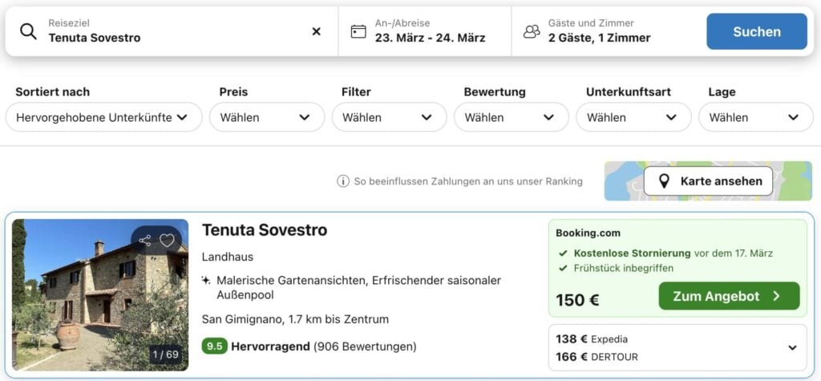Click the info icon beside ranking notice
Viewport: 821px width, 381px height.
pos(343,181)
